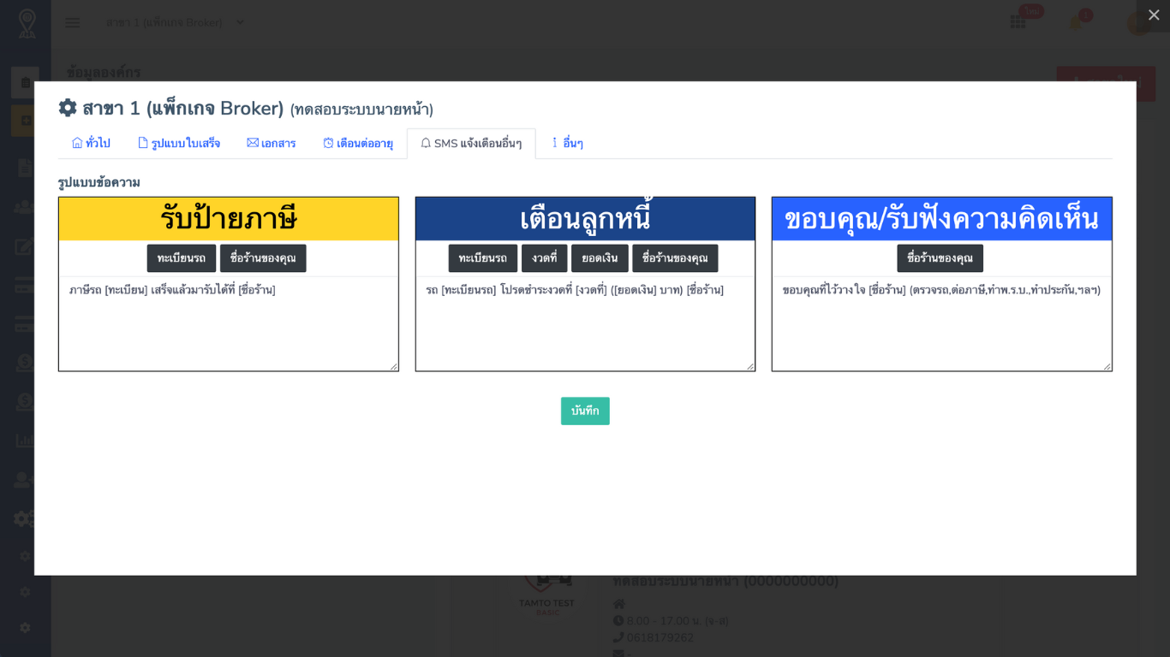Click the yellow รับป้ายภาษี header
This screenshot has width=1170, height=657.
229,219
